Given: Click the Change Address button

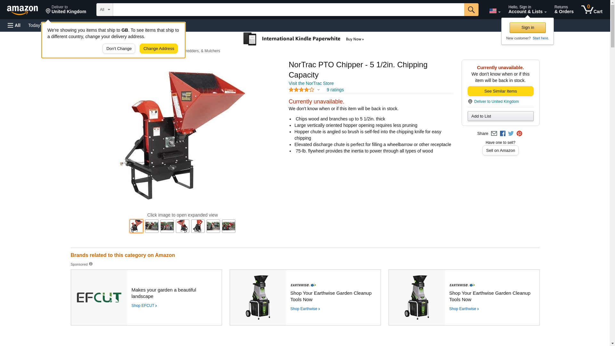Looking at the screenshot, I should tap(159, 49).
